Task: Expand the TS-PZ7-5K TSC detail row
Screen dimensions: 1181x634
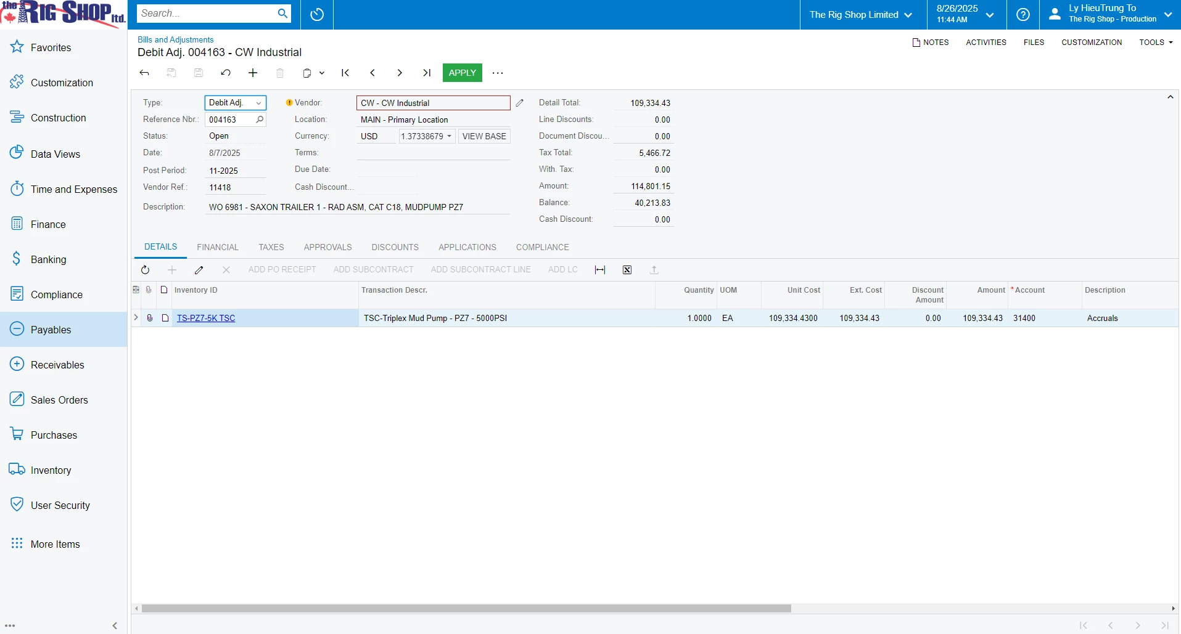Action: click(x=136, y=318)
